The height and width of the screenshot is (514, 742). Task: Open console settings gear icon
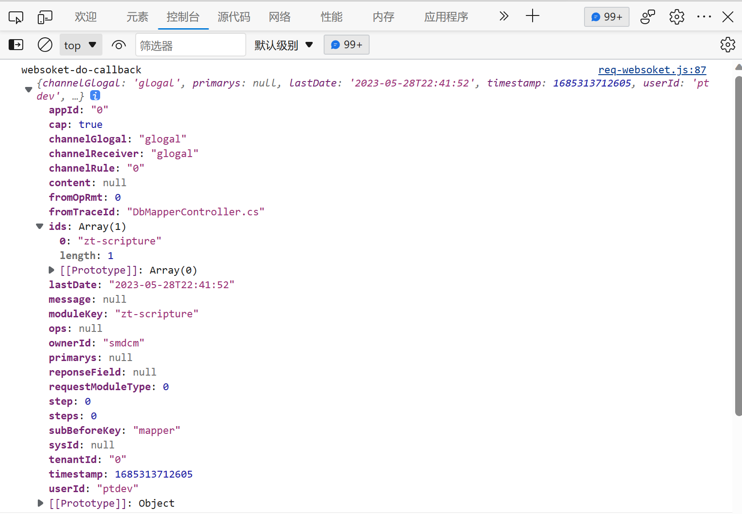pyautogui.click(x=727, y=45)
